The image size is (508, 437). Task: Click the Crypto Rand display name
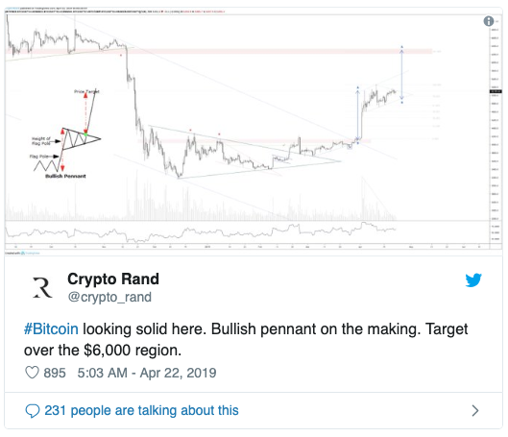point(113,279)
